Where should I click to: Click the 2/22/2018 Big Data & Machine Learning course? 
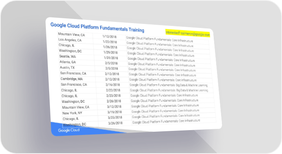point(169,90)
